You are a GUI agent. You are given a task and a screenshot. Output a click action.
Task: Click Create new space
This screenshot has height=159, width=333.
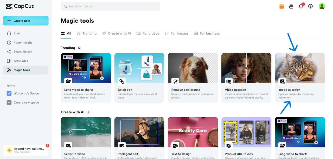point(26,103)
